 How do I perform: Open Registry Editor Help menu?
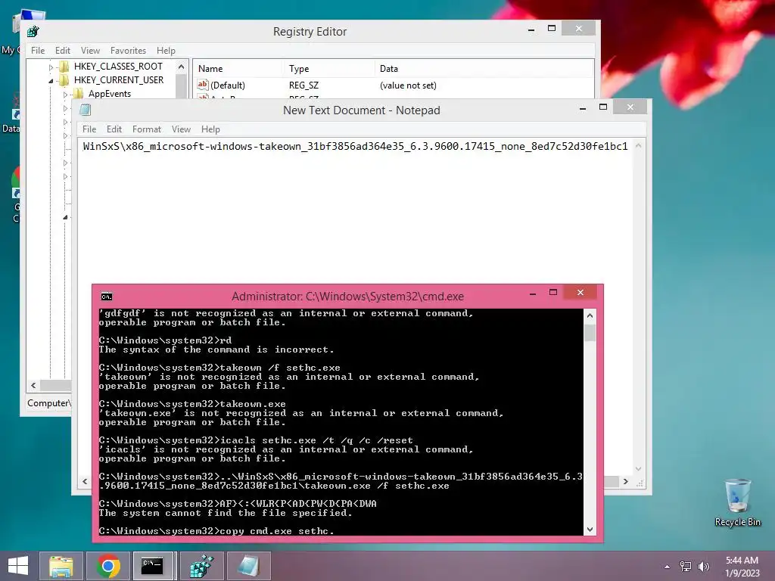pos(166,51)
